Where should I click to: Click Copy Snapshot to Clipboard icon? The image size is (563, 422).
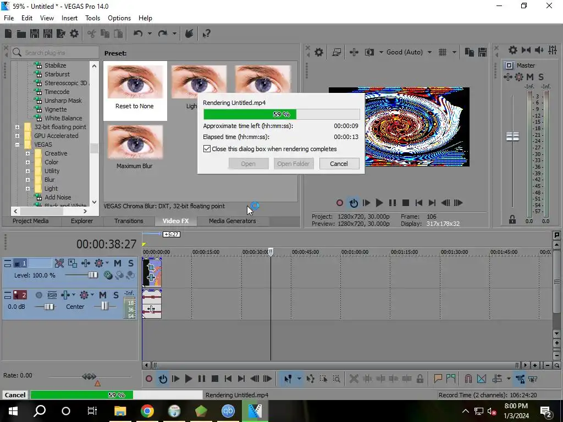click(x=470, y=52)
